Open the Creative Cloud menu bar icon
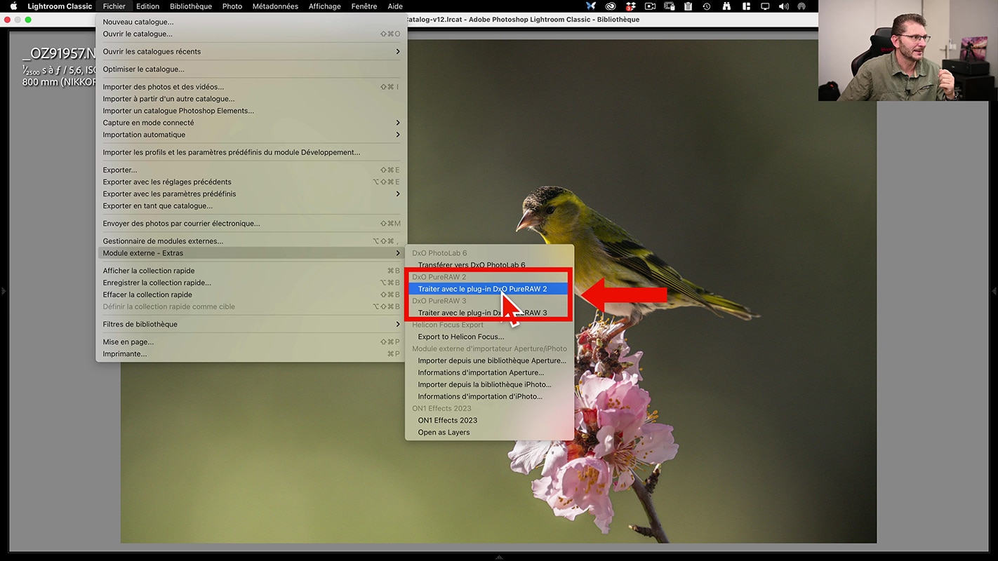The height and width of the screenshot is (561, 998). (611, 6)
